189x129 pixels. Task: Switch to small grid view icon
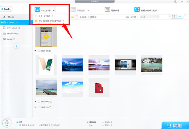180,17
